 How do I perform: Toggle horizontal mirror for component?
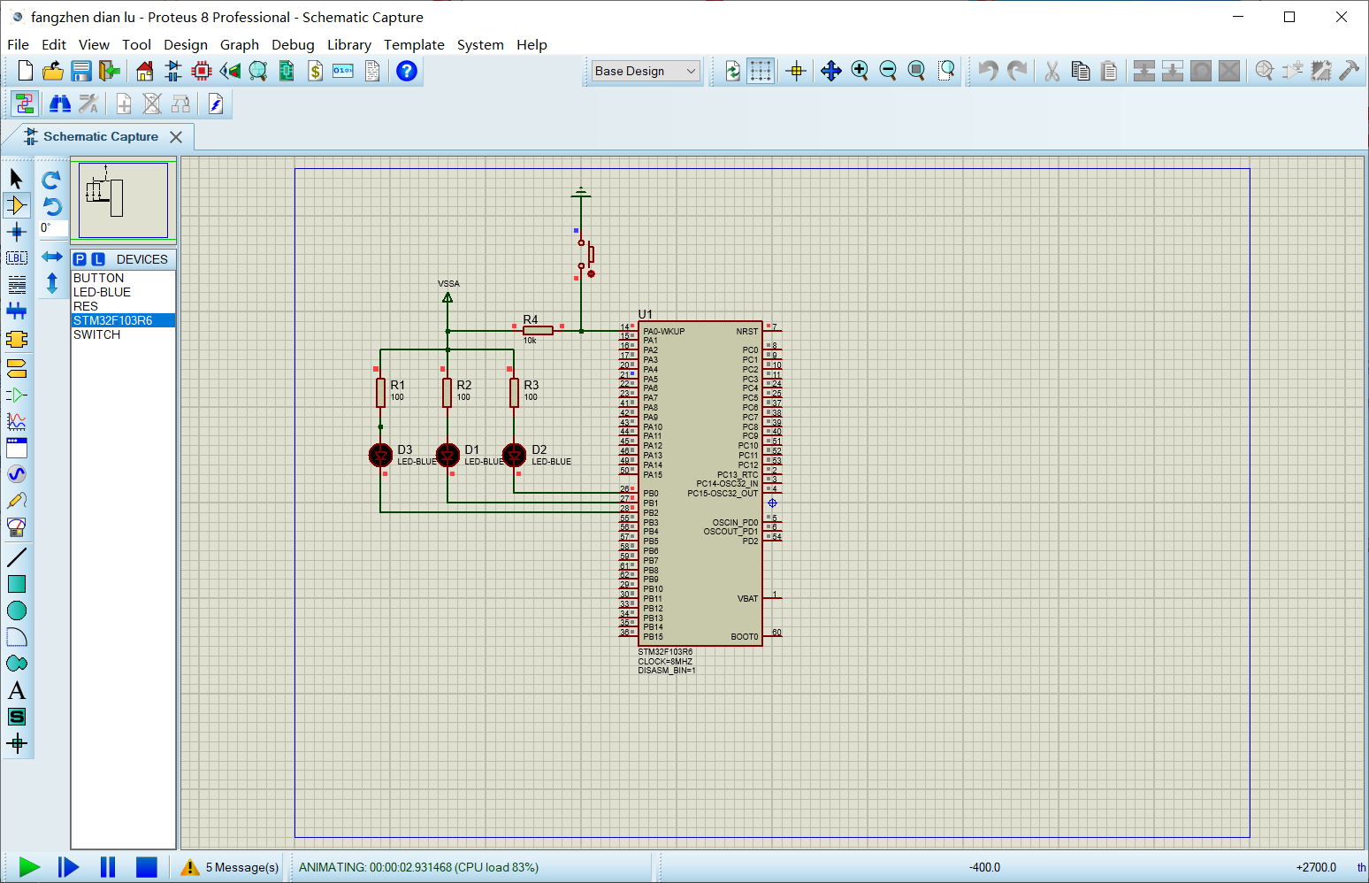point(52,257)
